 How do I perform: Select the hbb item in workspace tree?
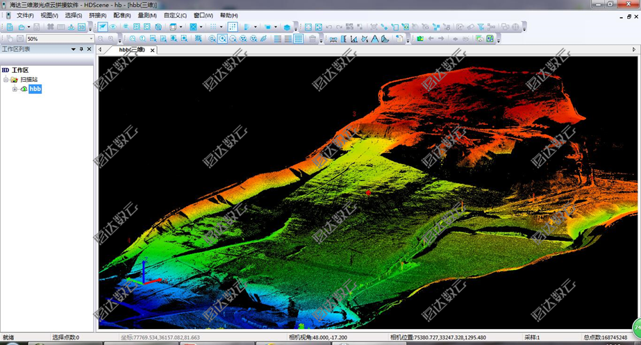[35, 89]
